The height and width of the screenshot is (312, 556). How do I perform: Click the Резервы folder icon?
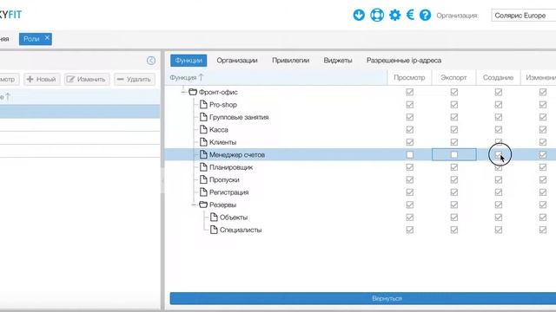(203, 205)
